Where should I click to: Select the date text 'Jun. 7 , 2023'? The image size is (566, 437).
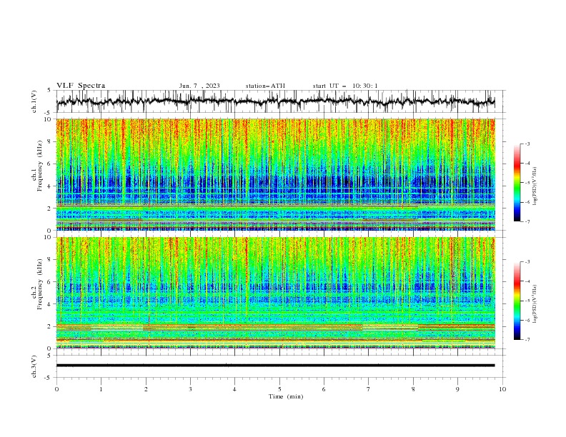[x=199, y=86]
